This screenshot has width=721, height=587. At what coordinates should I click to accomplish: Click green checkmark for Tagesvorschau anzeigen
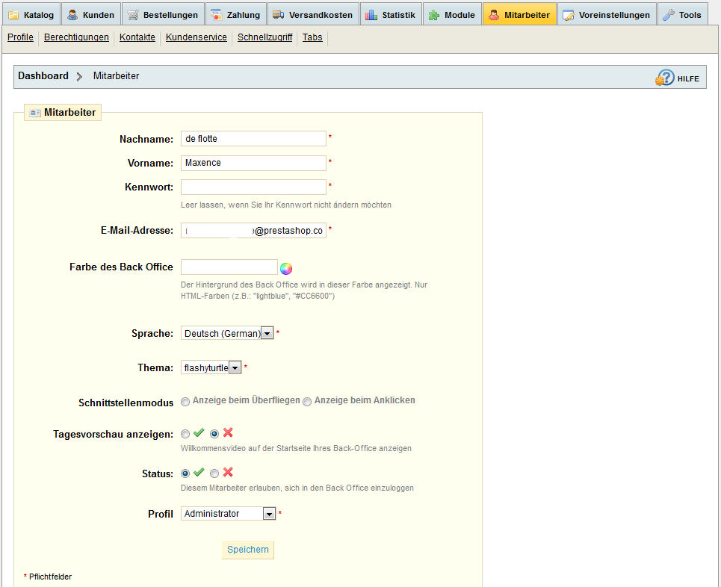point(199,432)
